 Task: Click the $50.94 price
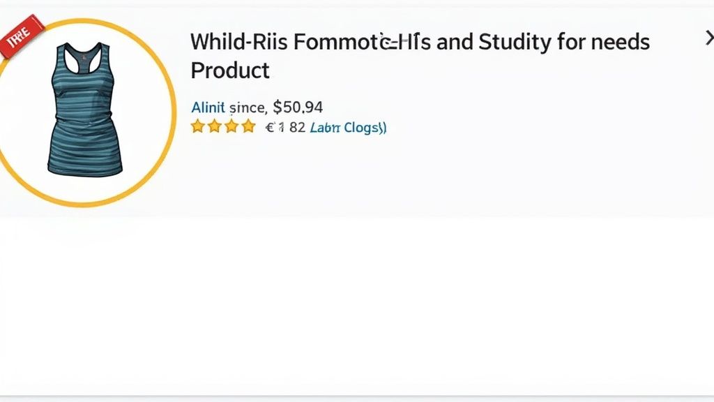point(298,107)
